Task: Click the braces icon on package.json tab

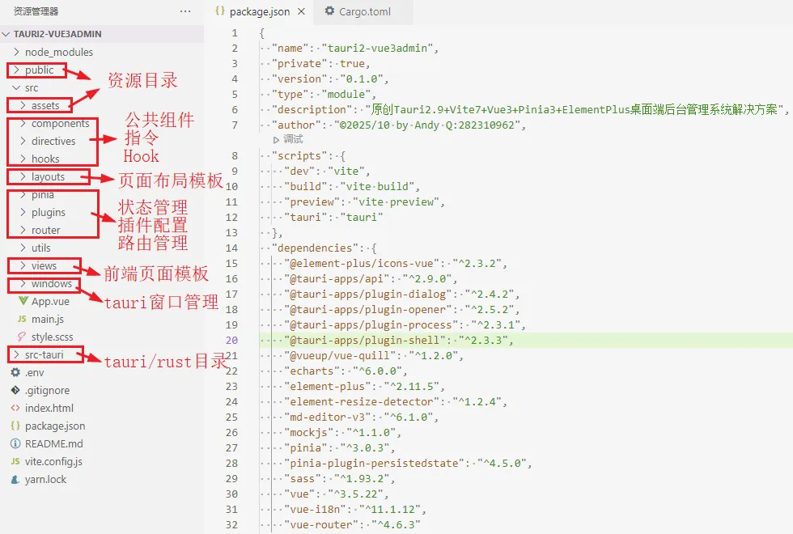Action: [x=221, y=12]
